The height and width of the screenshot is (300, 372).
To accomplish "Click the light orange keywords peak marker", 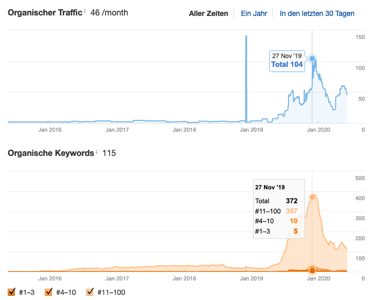I will 312,197.
